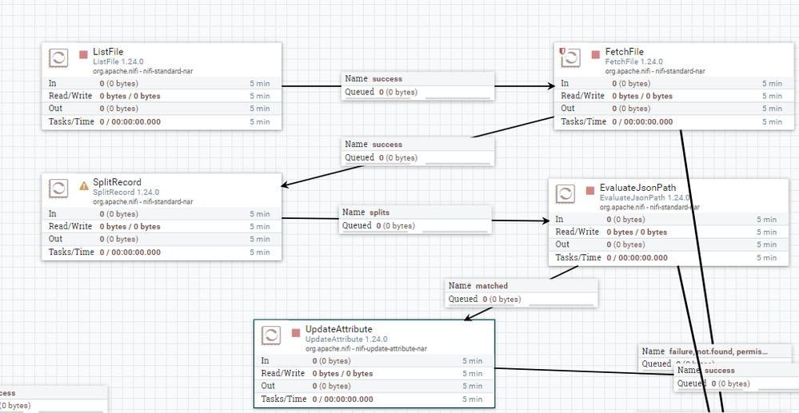Viewport: 799px width, 413px height.
Task: Select the splits connection label
Action: (x=415, y=220)
